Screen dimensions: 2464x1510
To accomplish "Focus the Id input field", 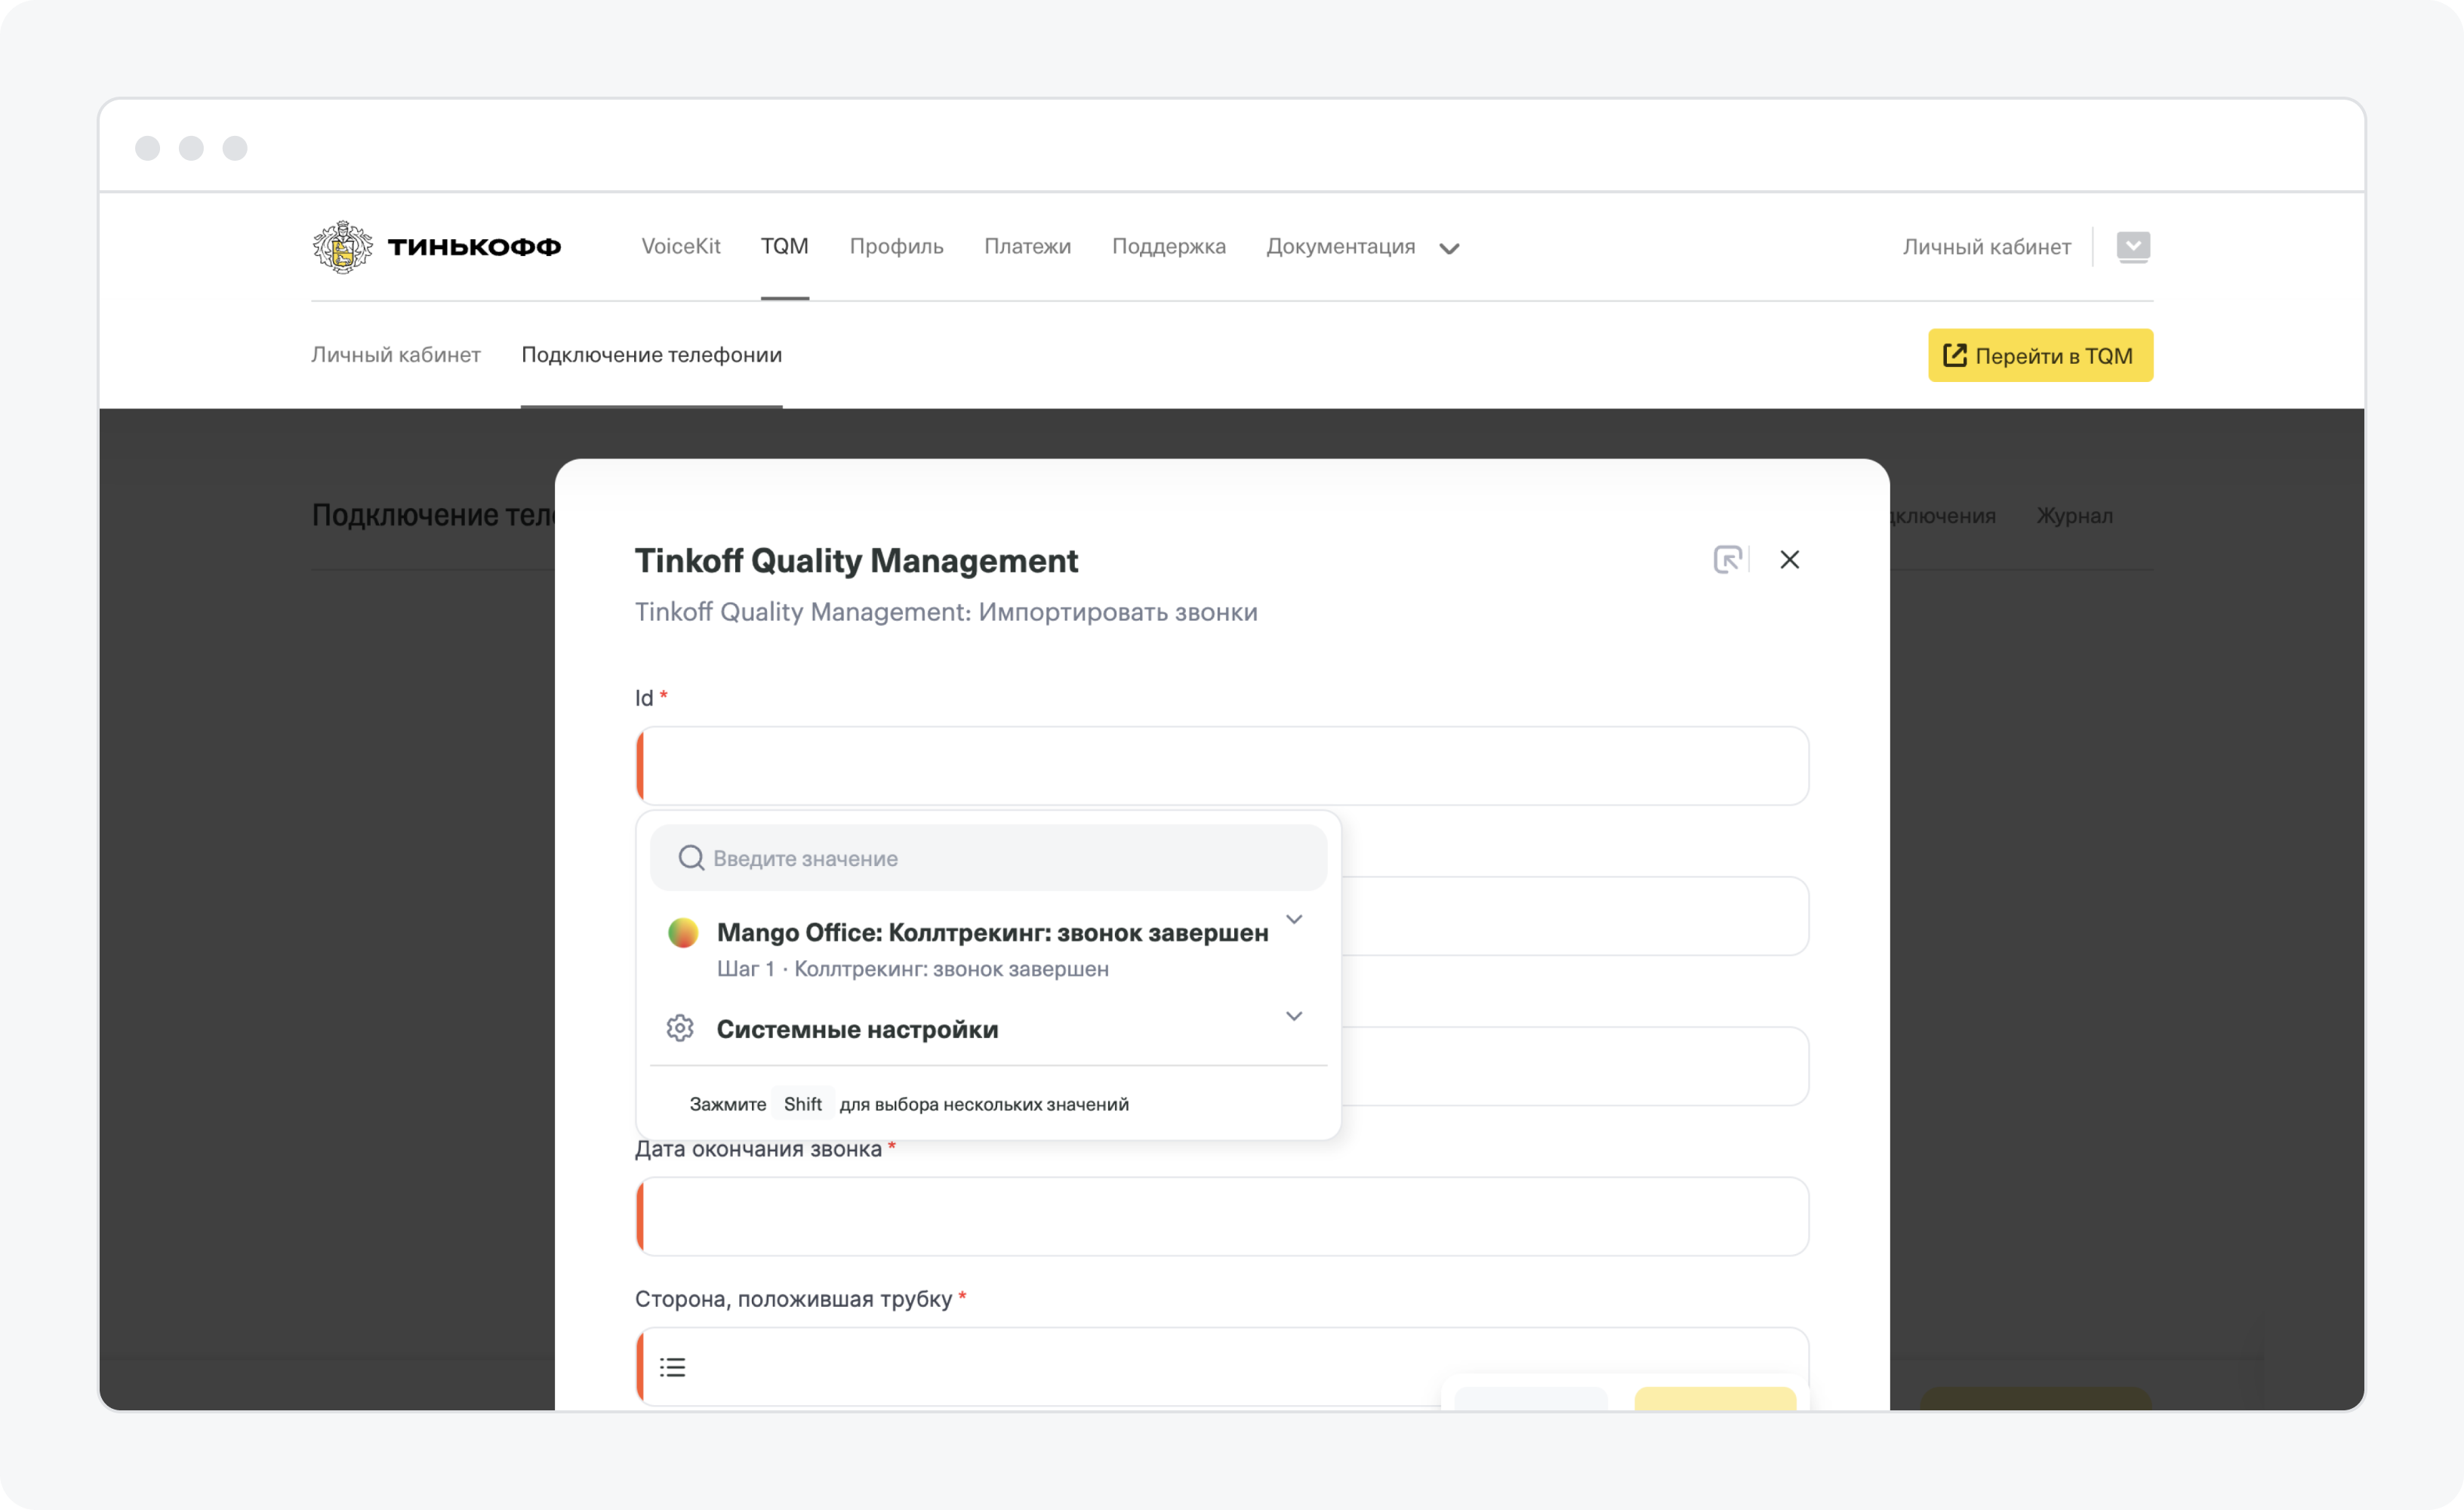I will (x=1222, y=766).
